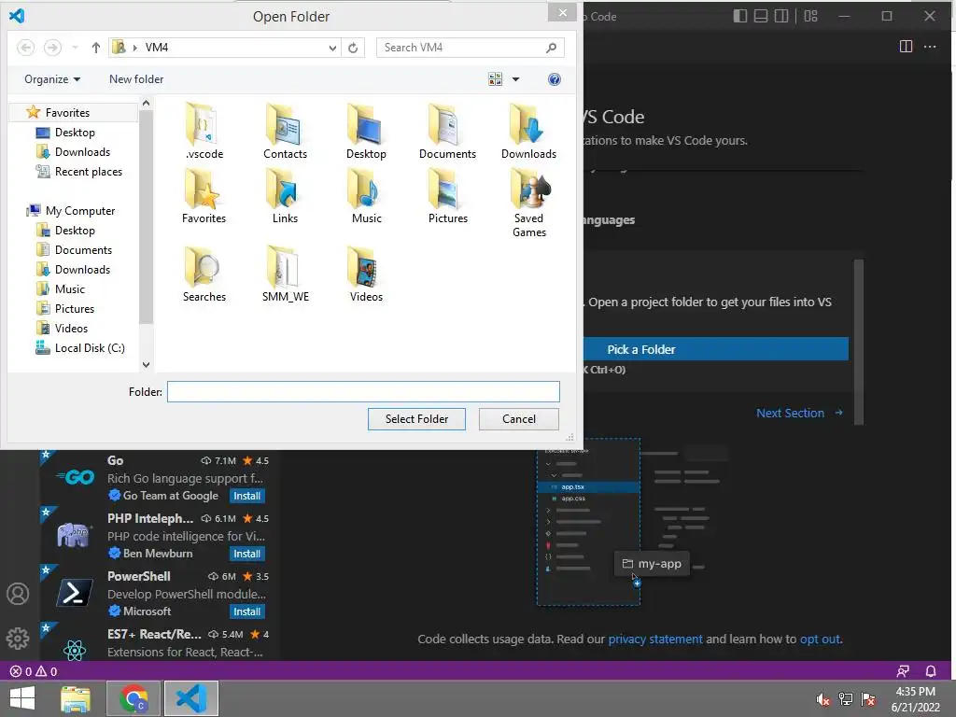This screenshot has width=956, height=717.
Task: Click the Select Folder button
Action: click(x=416, y=419)
